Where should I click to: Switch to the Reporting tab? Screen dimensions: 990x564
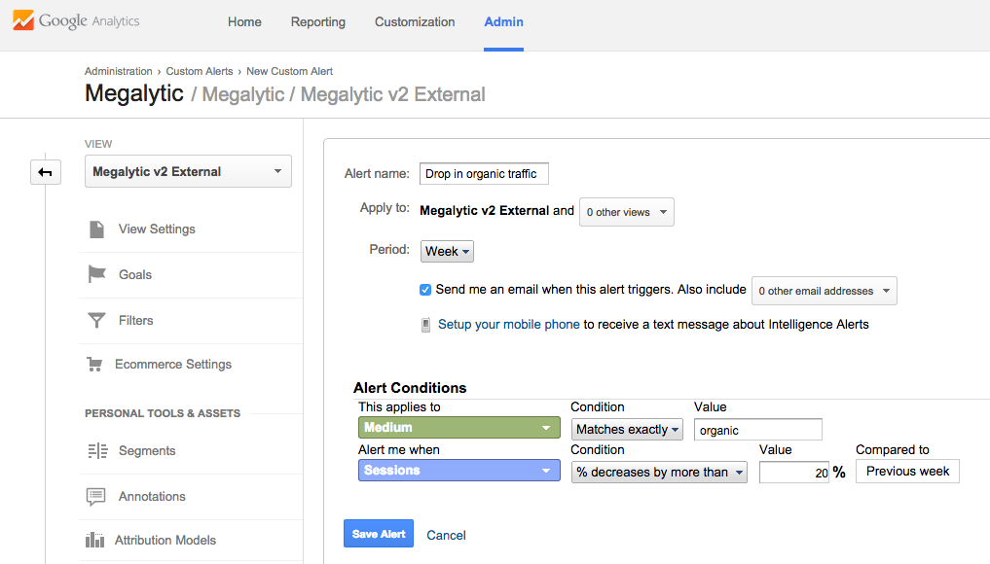pos(317,22)
